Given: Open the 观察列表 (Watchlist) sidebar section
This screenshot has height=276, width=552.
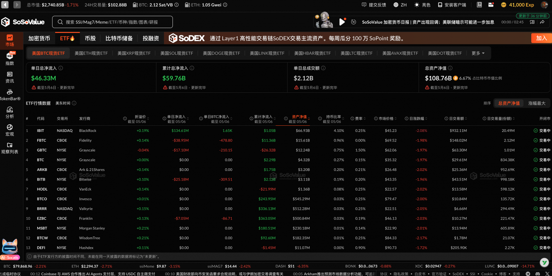Looking at the screenshot, I should (10, 148).
